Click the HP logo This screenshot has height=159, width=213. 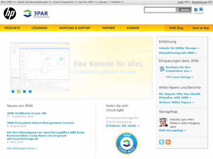click(10, 13)
